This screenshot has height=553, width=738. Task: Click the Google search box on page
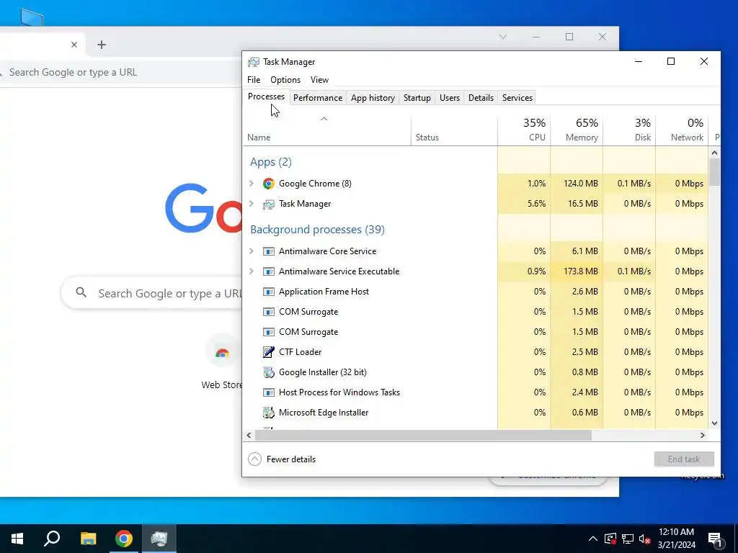[151, 293]
